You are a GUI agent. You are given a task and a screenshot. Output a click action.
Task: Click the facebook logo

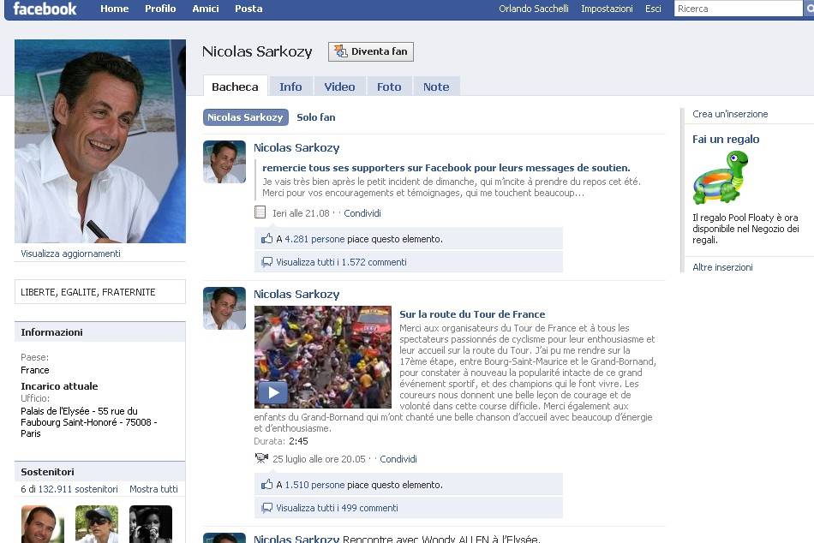(x=45, y=9)
